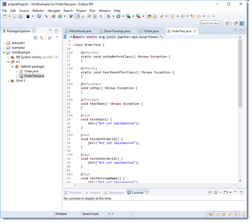Click the New Java Class icon
251x222 pixels.
(60, 16)
